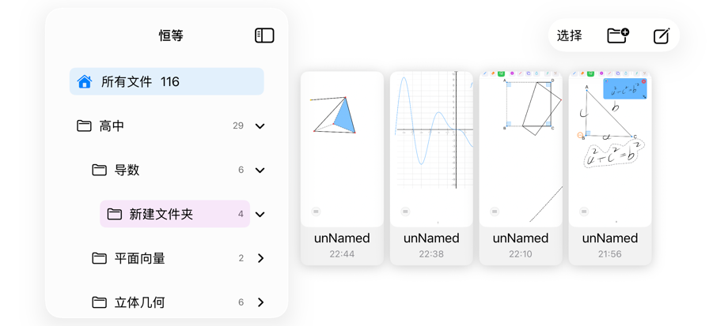Expand the 平面向量 folder chevron
The width and height of the screenshot is (709, 326).
pos(260,258)
